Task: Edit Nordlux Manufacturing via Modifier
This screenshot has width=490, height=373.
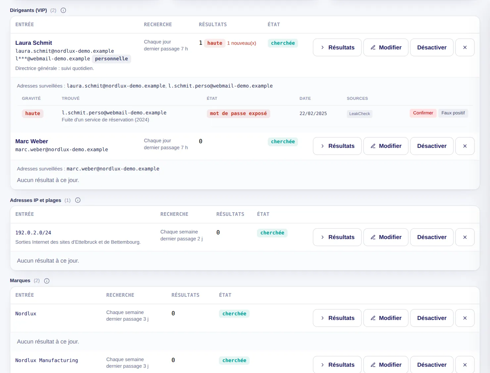Action: coord(386,364)
